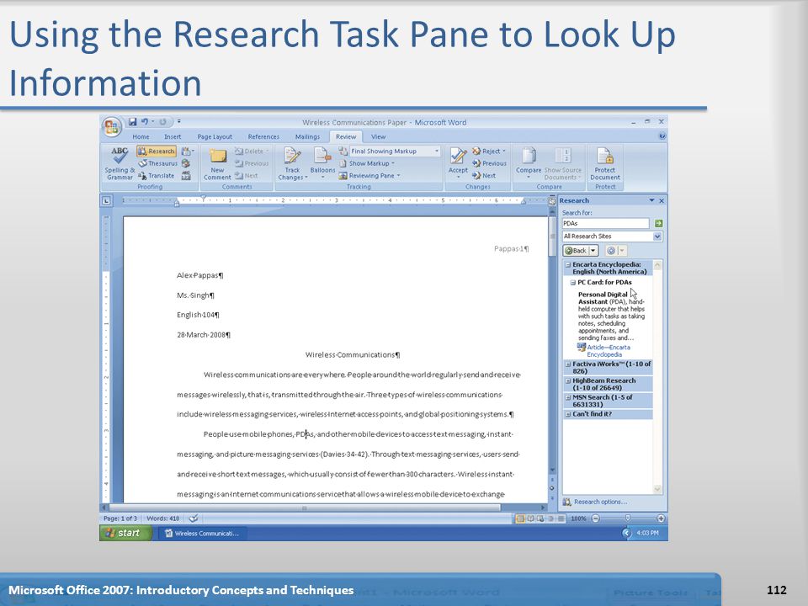Save the document from Quick Access Toolbar

(x=132, y=121)
